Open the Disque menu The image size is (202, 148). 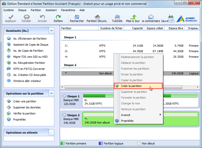tap(22, 10)
